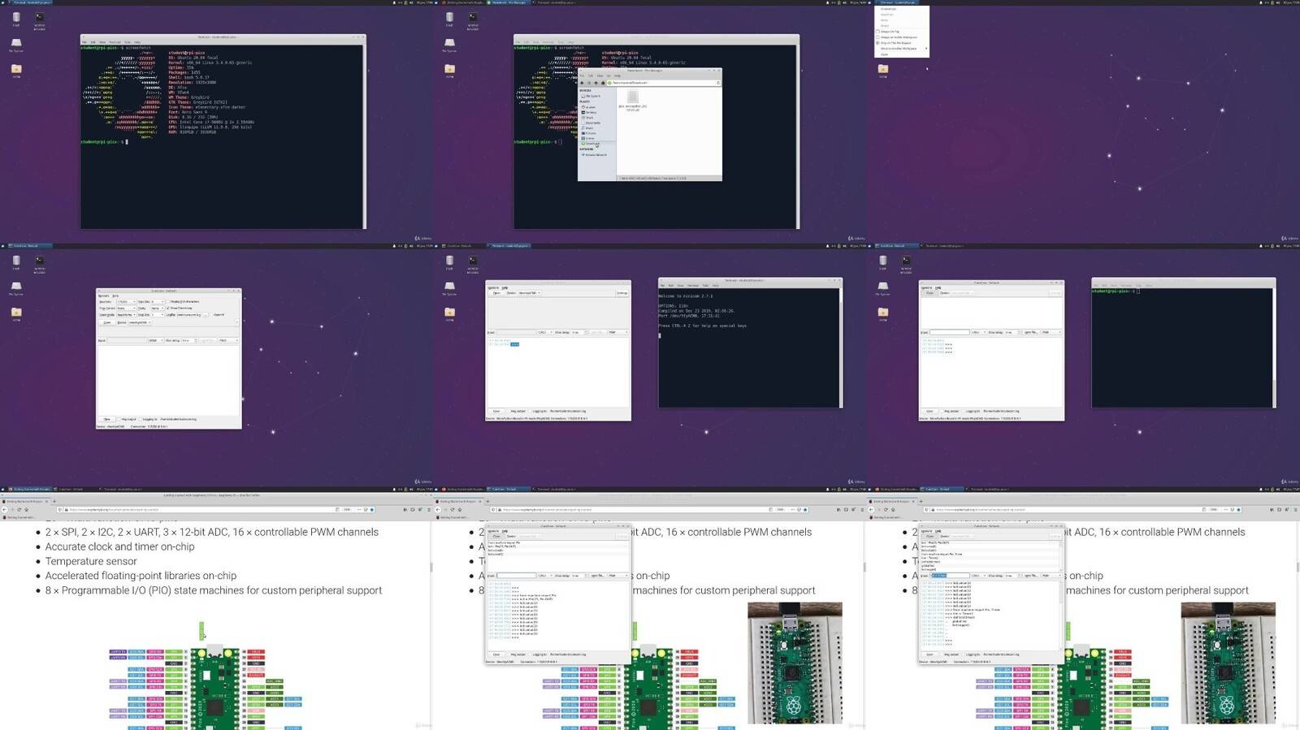Click the Char delay spinner in CuteCom settings
This screenshot has height=730, width=1300.
188,340
